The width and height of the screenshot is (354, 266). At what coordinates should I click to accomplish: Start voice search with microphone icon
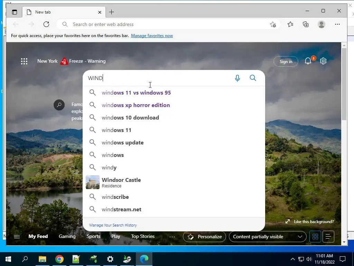[x=237, y=78]
